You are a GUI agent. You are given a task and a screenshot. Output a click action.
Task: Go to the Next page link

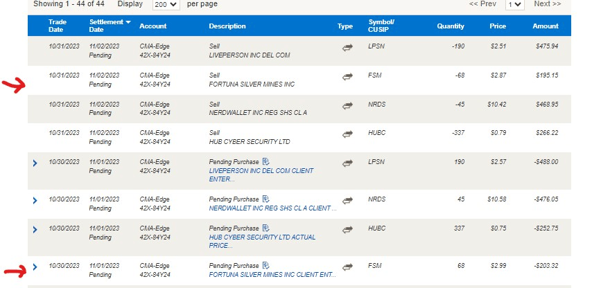(547, 4)
